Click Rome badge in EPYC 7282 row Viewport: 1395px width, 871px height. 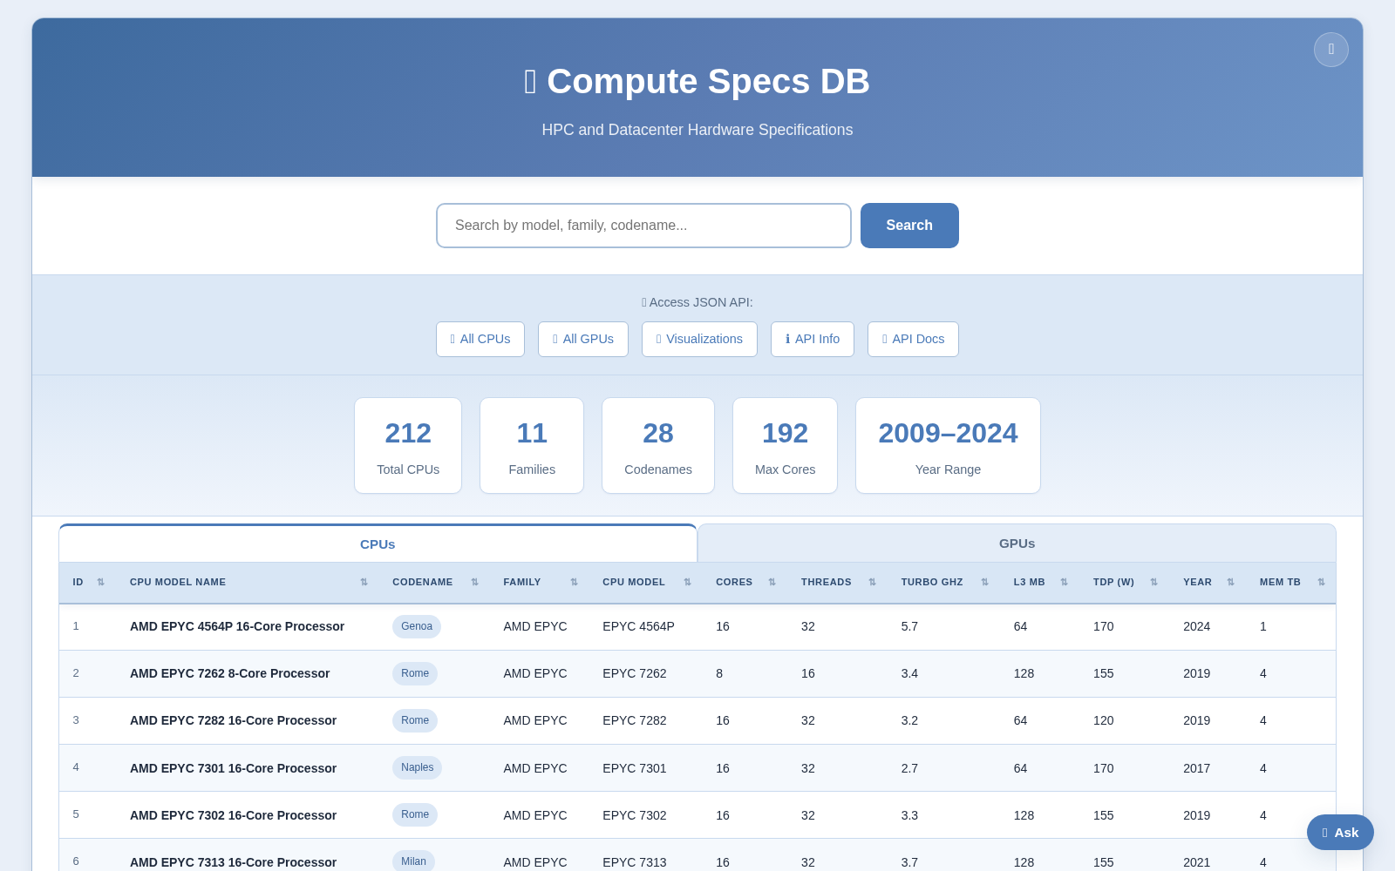[415, 720]
